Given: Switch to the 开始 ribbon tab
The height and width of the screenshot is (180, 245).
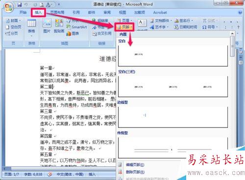Looking at the screenshot, I should (23, 12).
